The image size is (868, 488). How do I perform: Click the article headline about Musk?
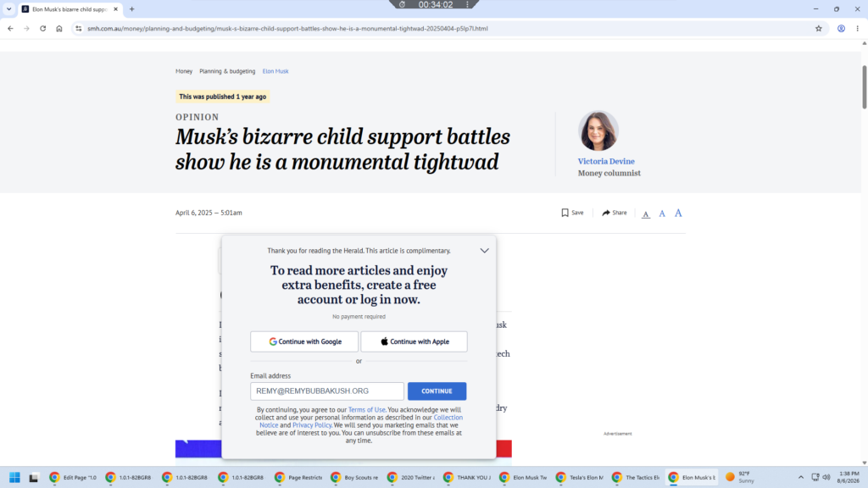pyautogui.click(x=342, y=149)
